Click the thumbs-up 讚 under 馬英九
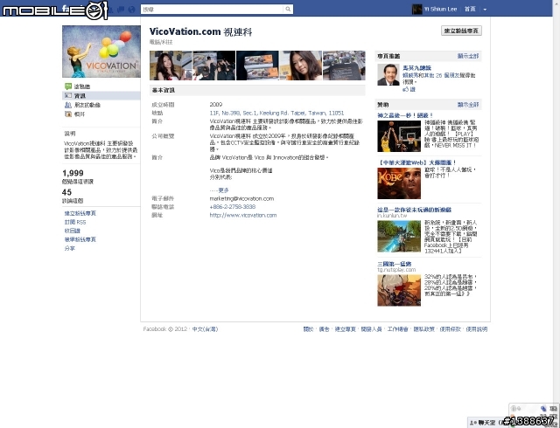 tap(409, 89)
